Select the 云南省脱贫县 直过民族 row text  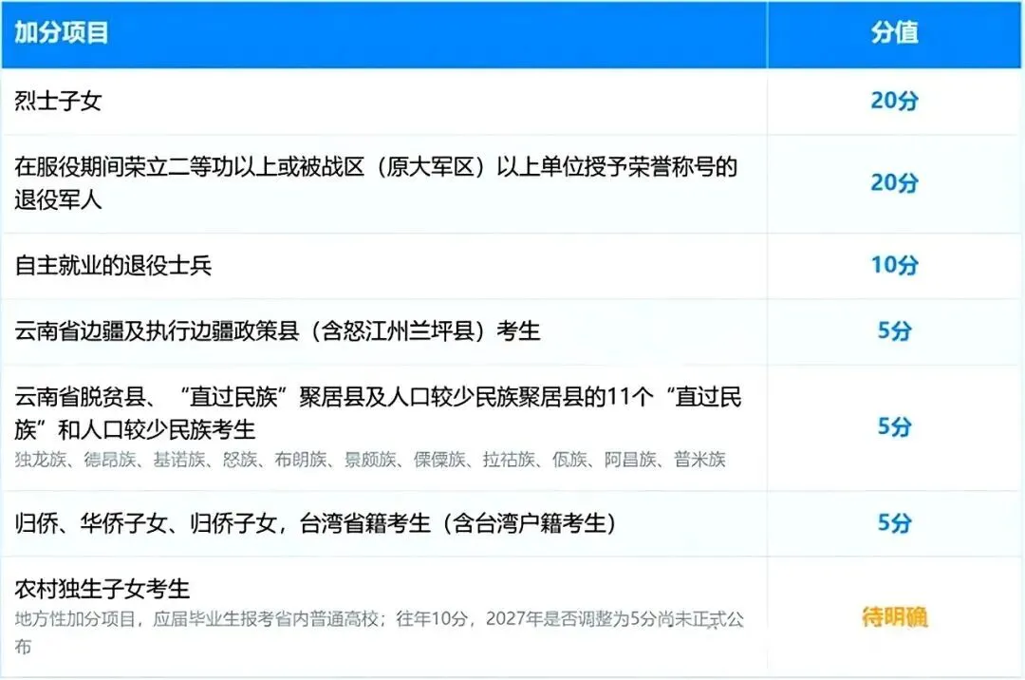378,413
